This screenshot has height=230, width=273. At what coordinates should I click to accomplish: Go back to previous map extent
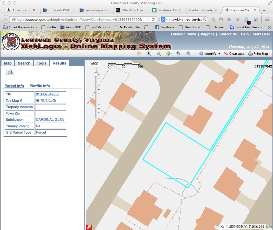178,53
